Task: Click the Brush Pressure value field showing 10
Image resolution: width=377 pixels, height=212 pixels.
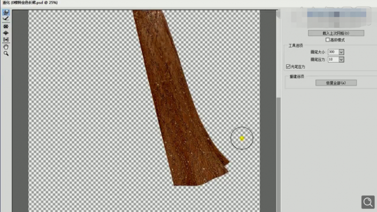Action: [333, 59]
